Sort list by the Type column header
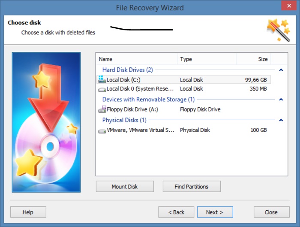300x227 pixels. 207,59
